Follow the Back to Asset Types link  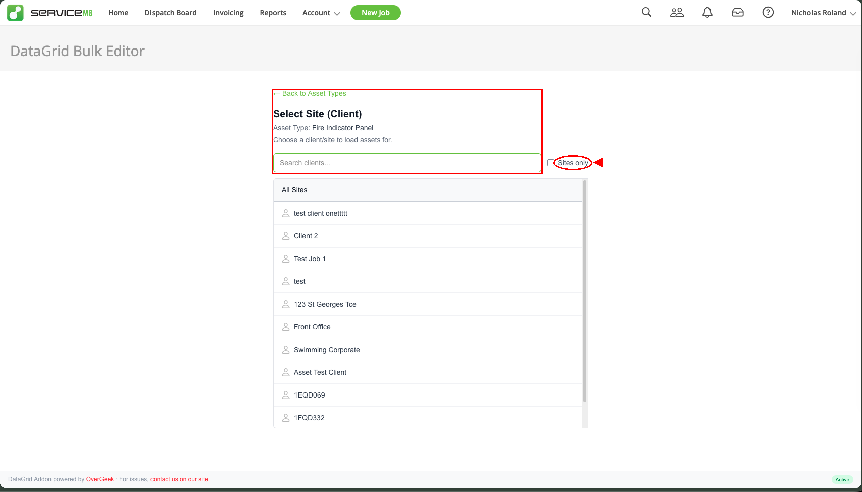point(310,93)
